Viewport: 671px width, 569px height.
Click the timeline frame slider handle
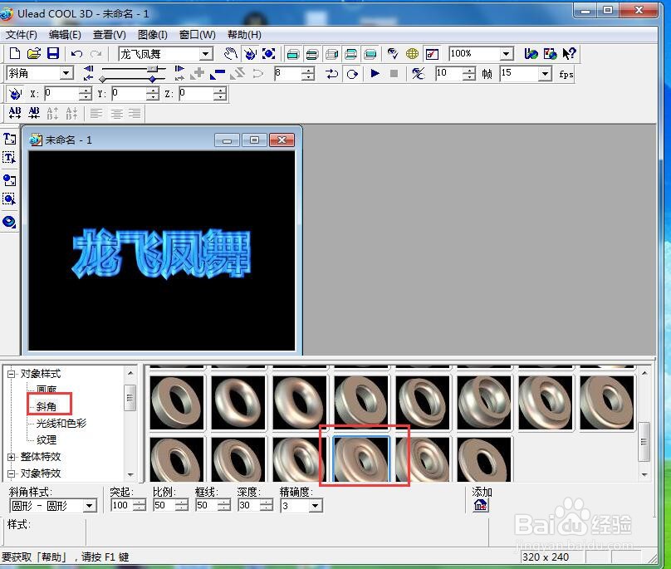[x=152, y=69]
